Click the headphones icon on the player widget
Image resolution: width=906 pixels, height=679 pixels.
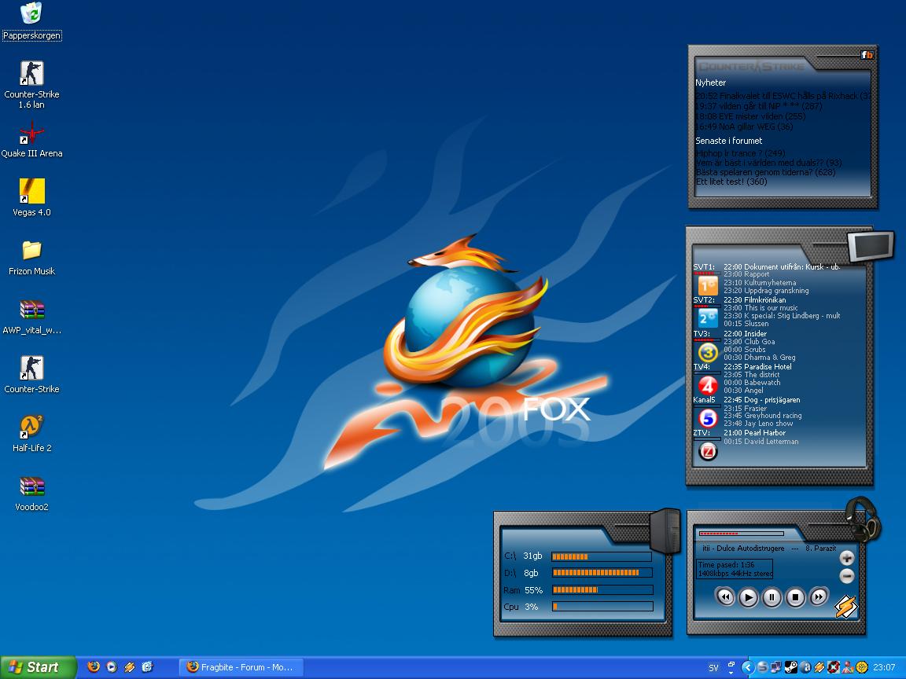pos(863,519)
